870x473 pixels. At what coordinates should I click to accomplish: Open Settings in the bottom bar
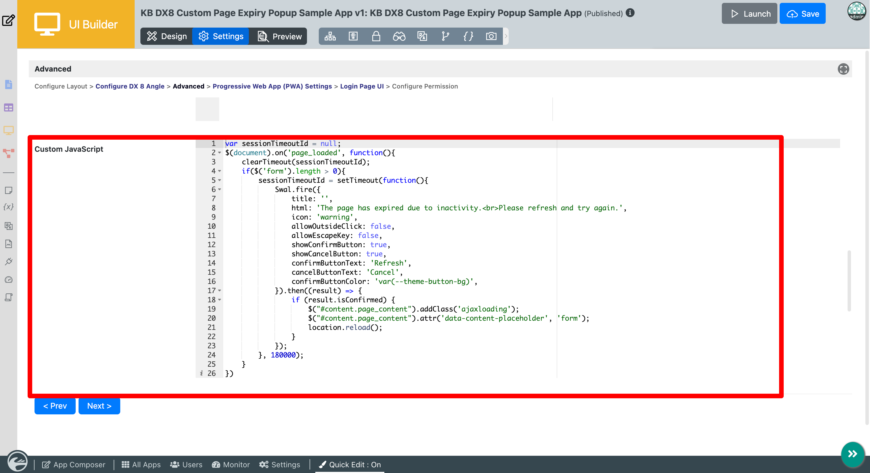click(x=280, y=465)
